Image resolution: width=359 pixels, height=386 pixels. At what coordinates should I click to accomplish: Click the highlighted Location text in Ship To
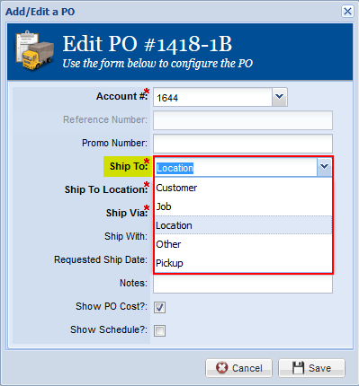pyautogui.click(x=175, y=168)
